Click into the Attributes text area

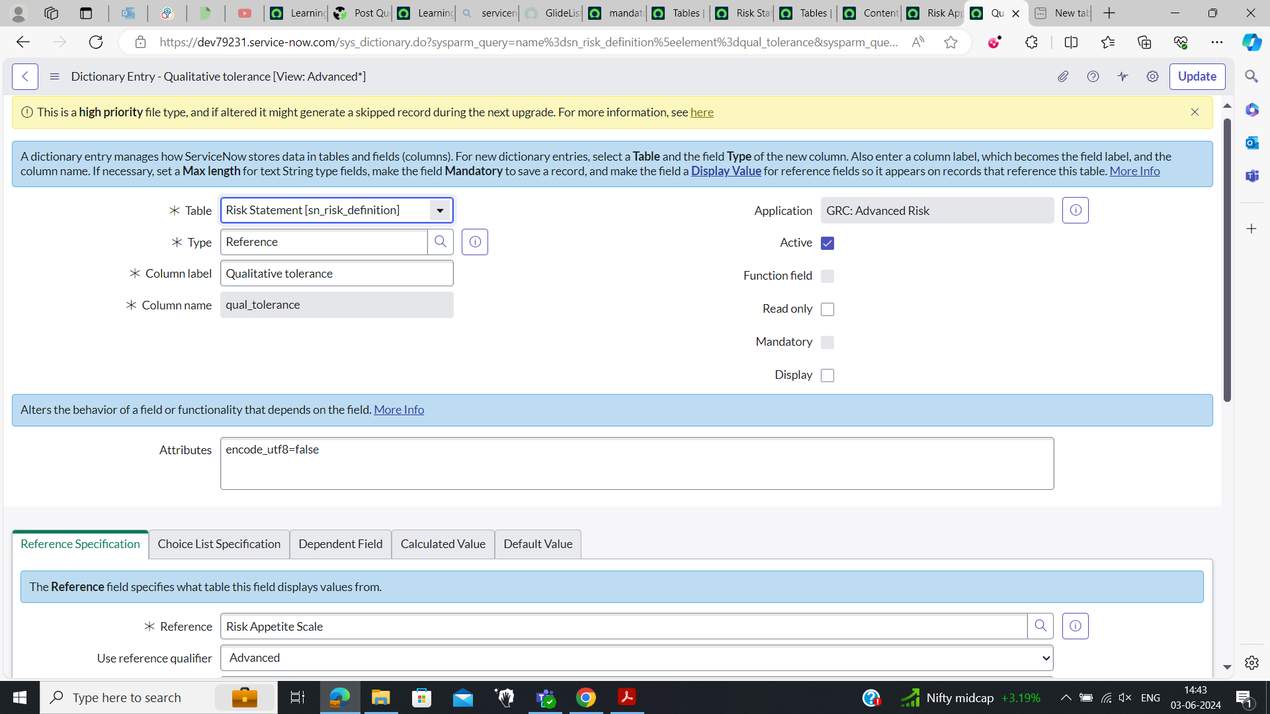click(636, 463)
